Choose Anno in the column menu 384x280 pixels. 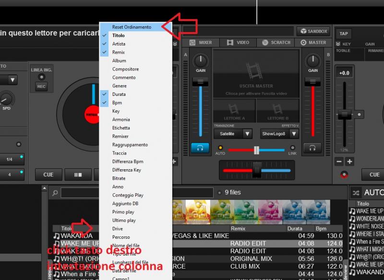(136, 187)
